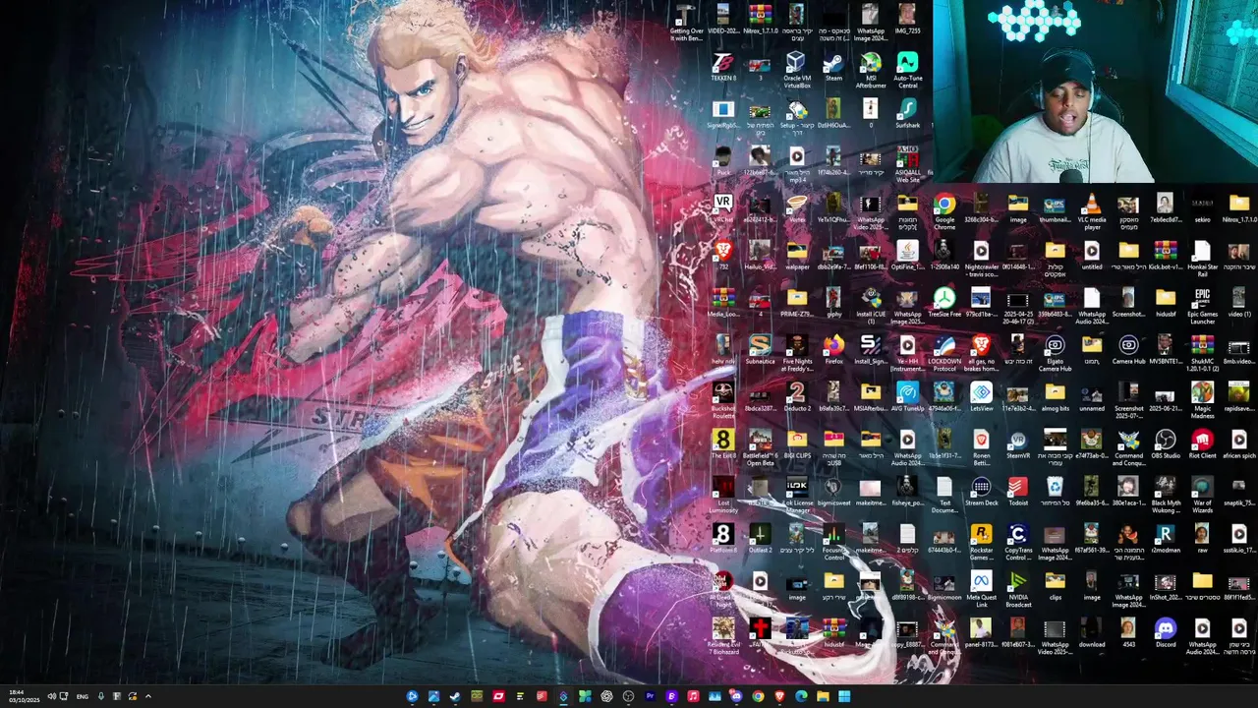Open VRChat desktop shortcut
This screenshot has width=1258, height=708.
[723, 208]
